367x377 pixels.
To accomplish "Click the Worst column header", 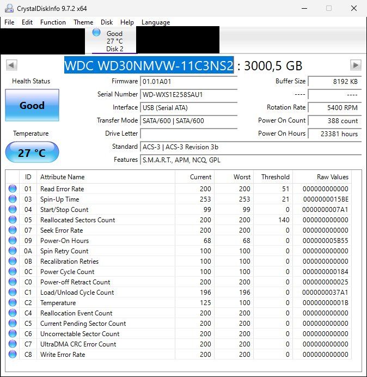I will tap(234, 177).
